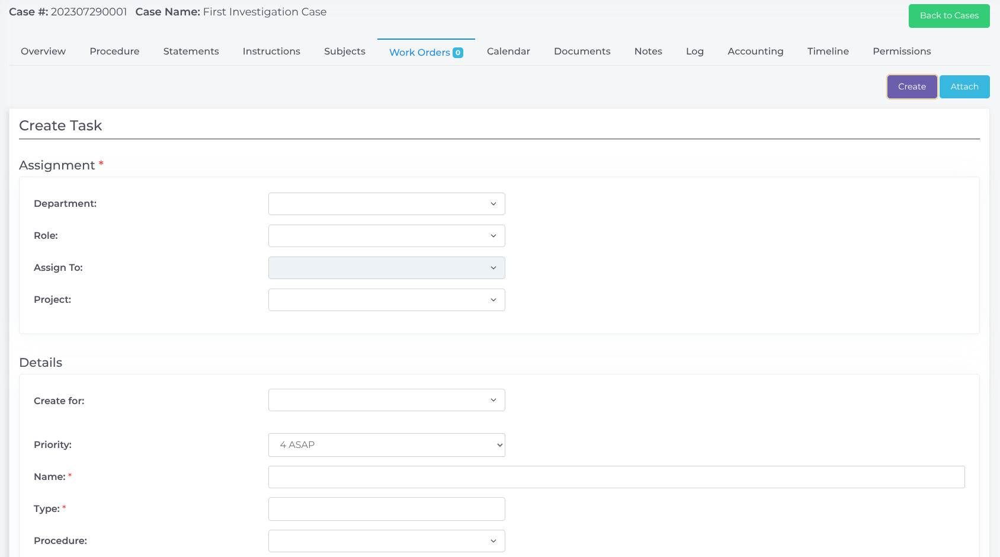This screenshot has height=557, width=1000.
Task: View the Log tab
Action: click(x=695, y=52)
